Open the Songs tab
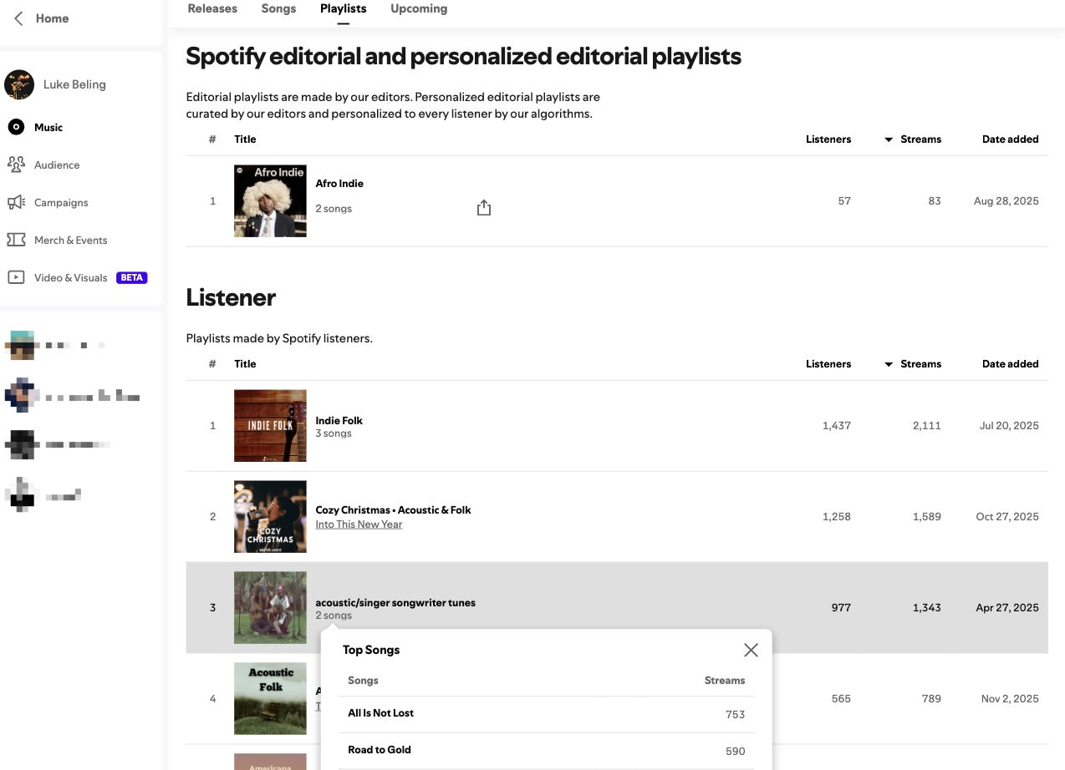The width and height of the screenshot is (1065, 770). point(278,8)
